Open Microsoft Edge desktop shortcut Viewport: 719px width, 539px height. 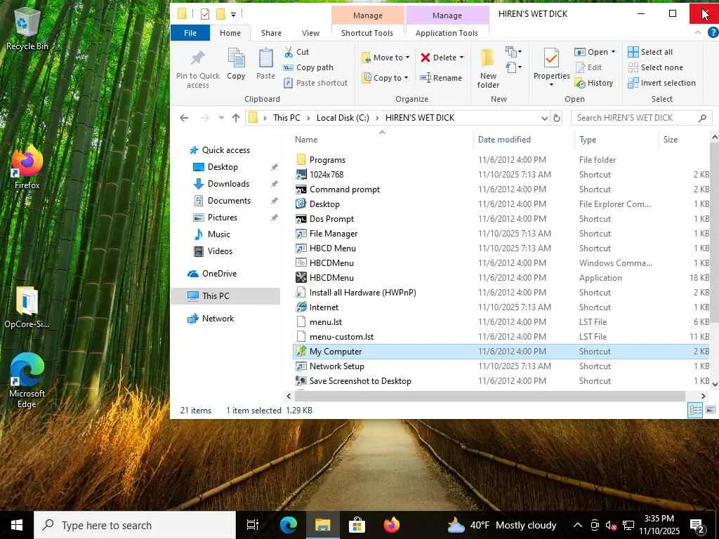[27, 380]
